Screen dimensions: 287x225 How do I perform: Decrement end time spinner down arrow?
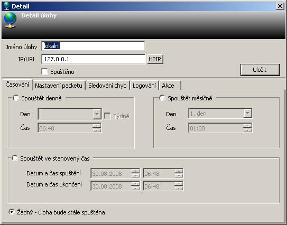(x=179, y=189)
